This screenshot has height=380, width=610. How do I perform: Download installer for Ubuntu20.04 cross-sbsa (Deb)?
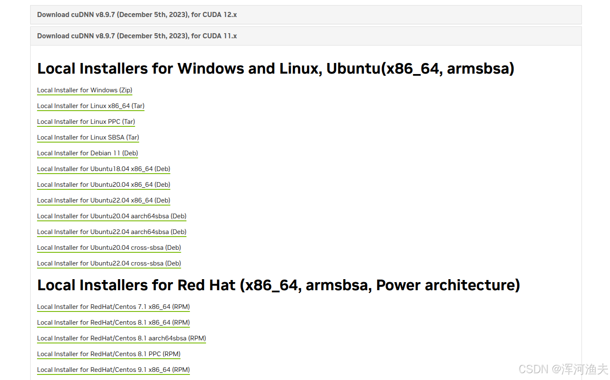click(x=109, y=248)
